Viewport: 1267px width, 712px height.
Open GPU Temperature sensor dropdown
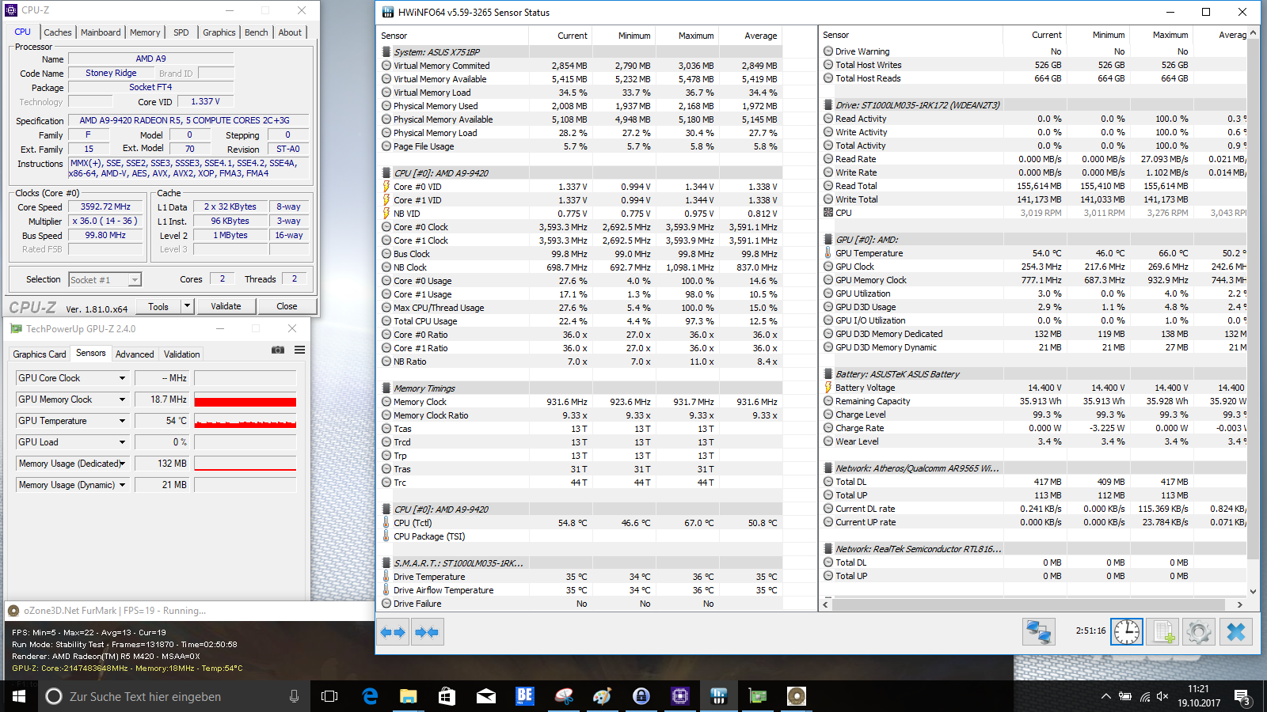tap(122, 421)
